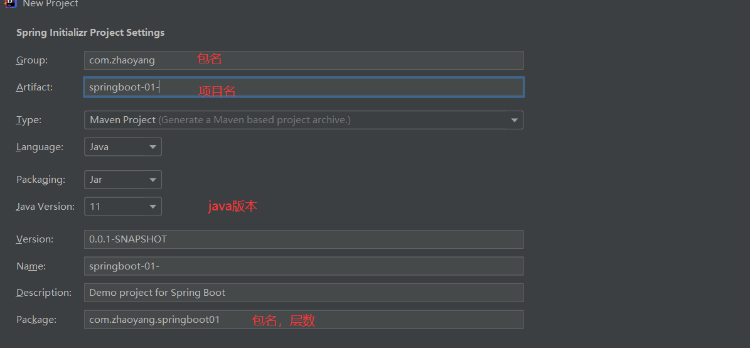Viewport: 750px width, 348px height.
Task: Focus the Description field for the project
Action: point(303,293)
